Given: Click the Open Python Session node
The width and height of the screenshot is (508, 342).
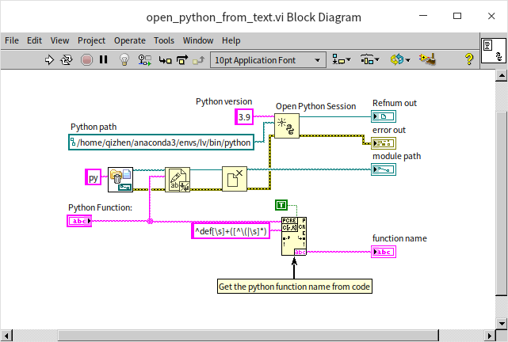Looking at the screenshot, I should click(x=286, y=126).
